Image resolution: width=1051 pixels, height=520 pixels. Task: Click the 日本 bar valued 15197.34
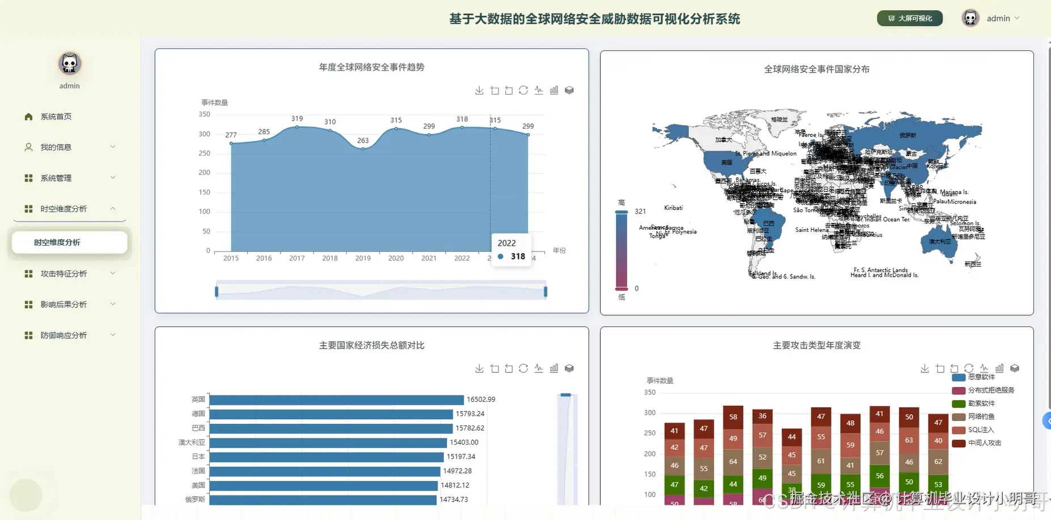(327, 457)
